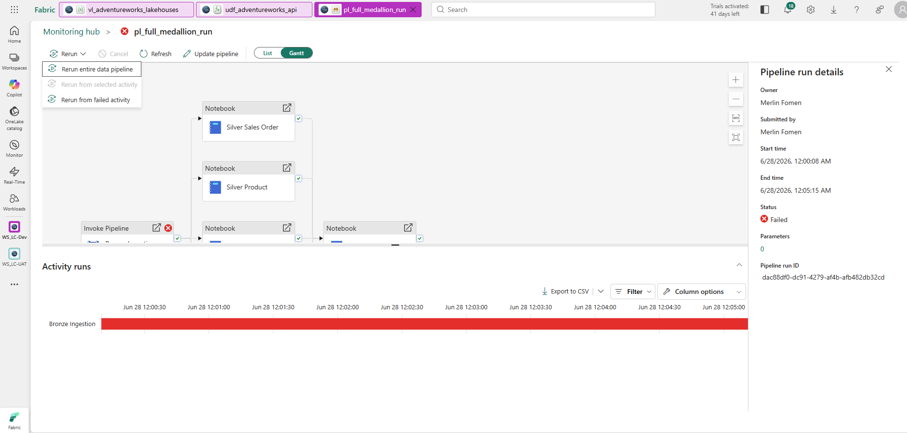Open the app launcher waffle icon
Image resolution: width=907 pixels, height=433 pixels.
pyautogui.click(x=14, y=10)
